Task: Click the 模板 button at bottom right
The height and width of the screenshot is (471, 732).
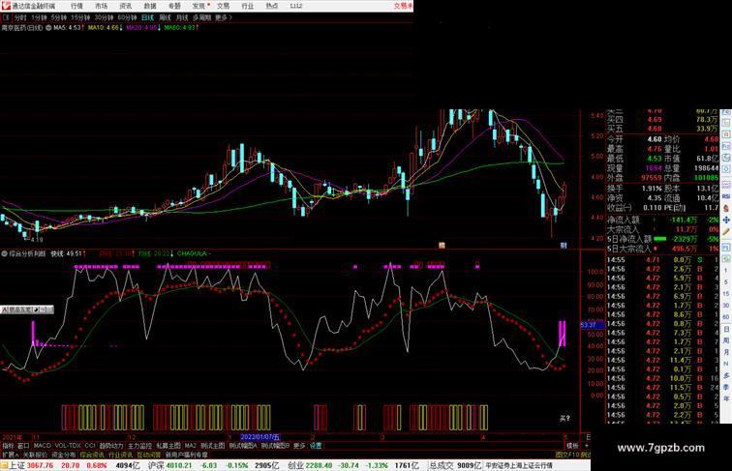Action: pyautogui.click(x=572, y=446)
